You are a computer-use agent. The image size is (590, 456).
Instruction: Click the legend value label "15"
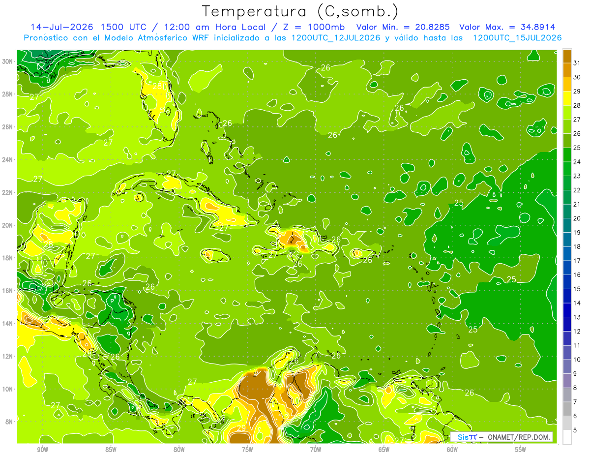[577, 289]
